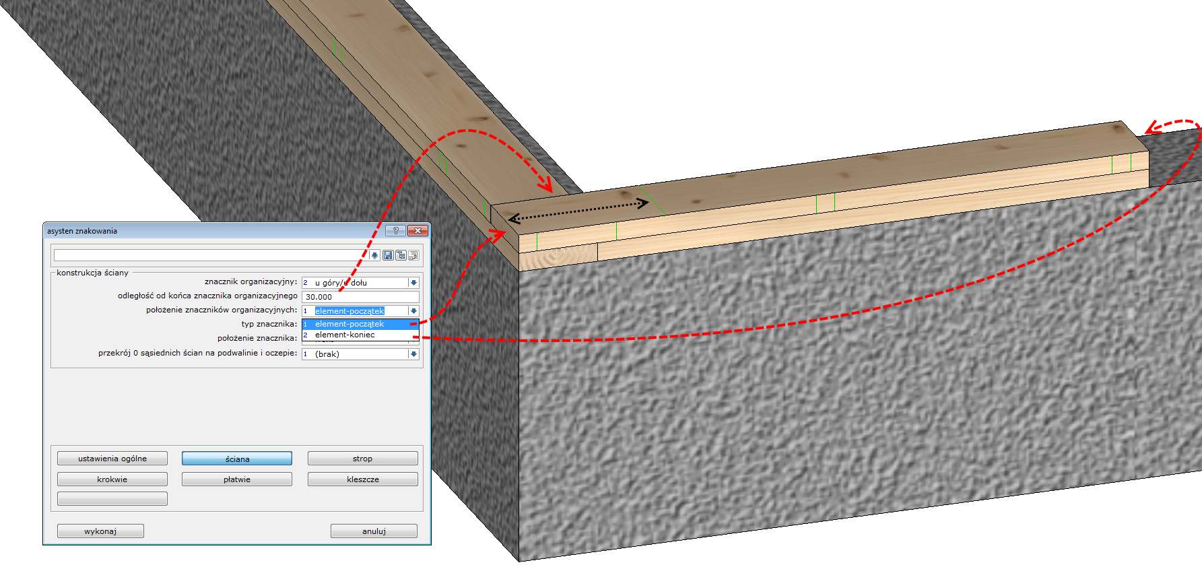This screenshot has height=569, width=1202.
Task: Switch to the ściana settings
Action: [x=237, y=459]
